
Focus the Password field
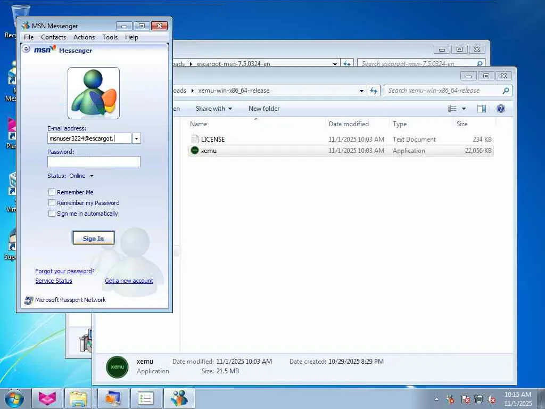pyautogui.click(x=94, y=162)
